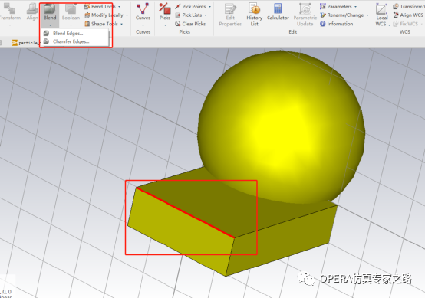
Task: Select the yellow sphere in viewport
Action: [281, 127]
